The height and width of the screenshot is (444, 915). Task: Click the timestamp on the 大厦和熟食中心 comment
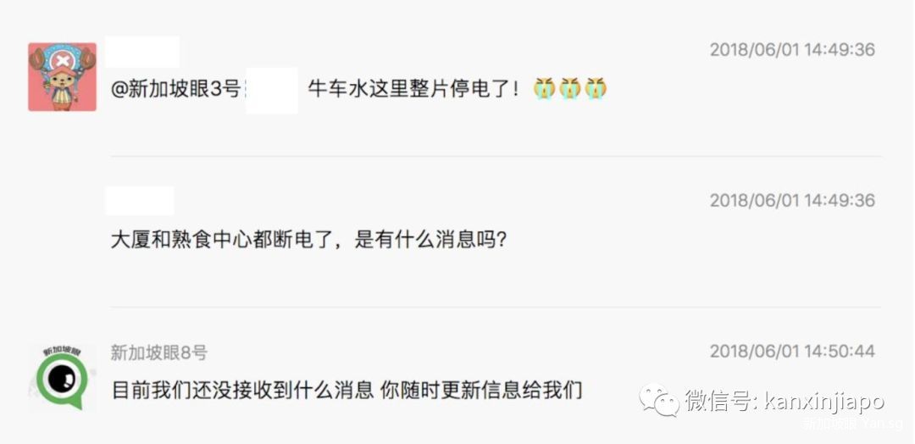[792, 201]
